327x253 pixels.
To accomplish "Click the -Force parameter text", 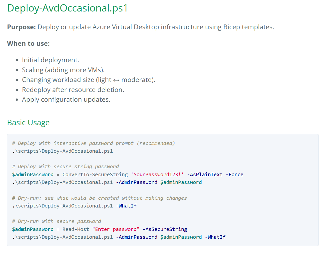I will point(235,174).
